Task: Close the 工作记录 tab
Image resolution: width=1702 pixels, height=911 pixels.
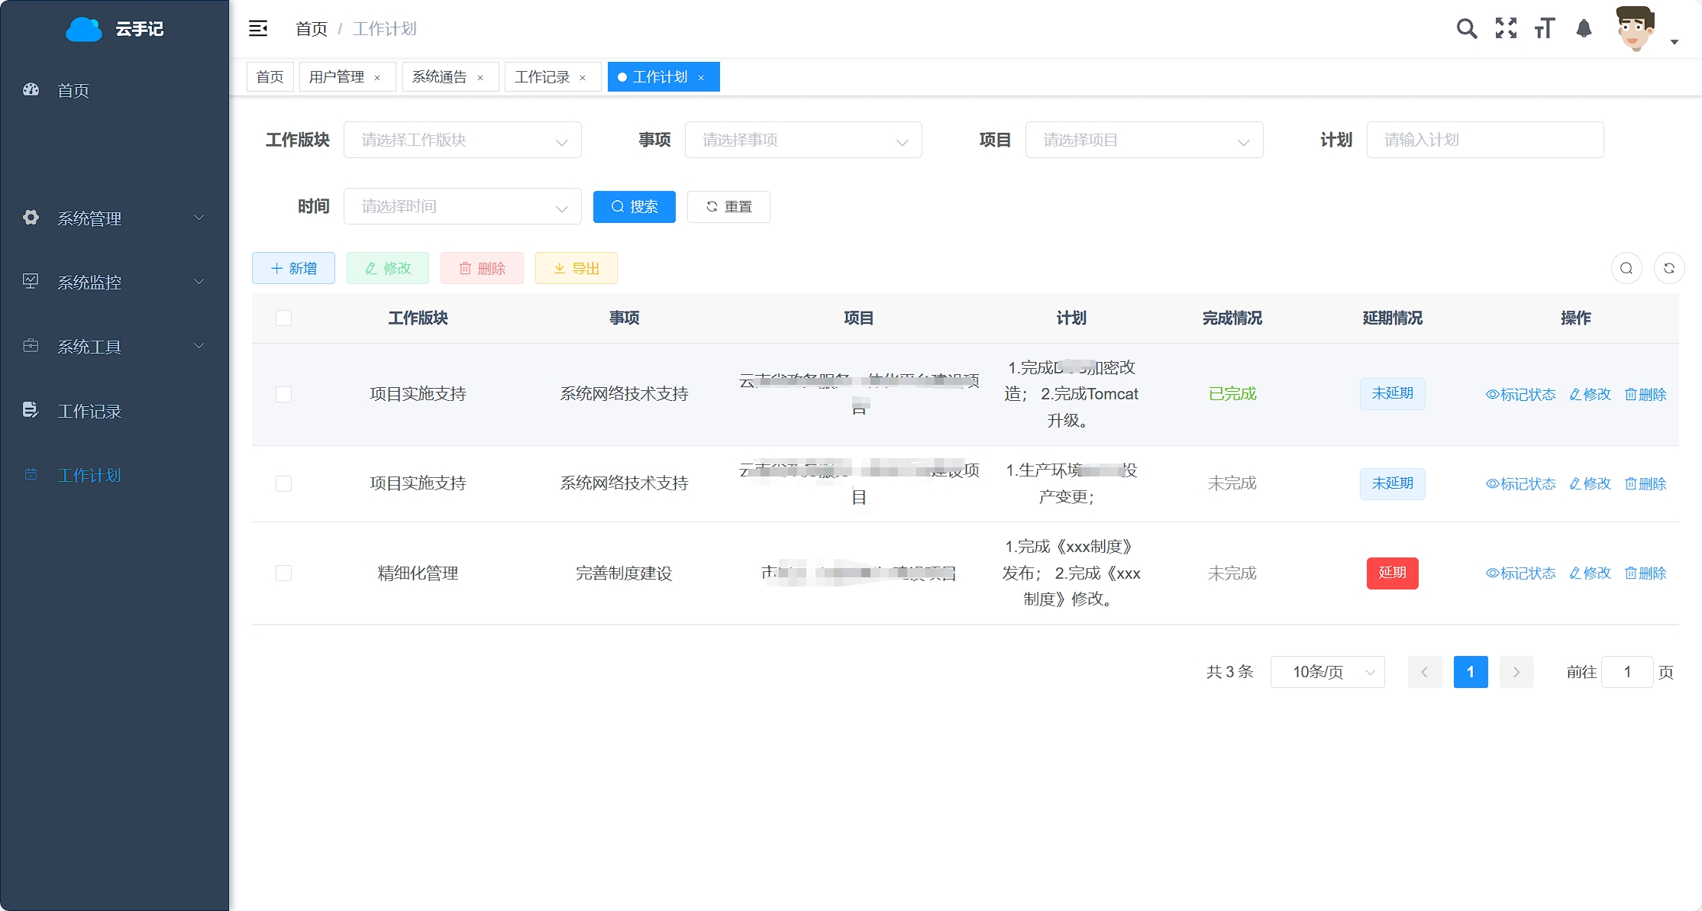Action: point(583,78)
